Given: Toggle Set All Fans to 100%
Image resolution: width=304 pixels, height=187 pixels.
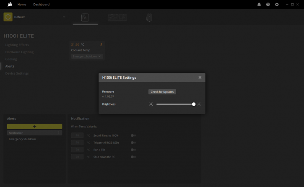Looking at the screenshot, I should (x=133, y=135).
